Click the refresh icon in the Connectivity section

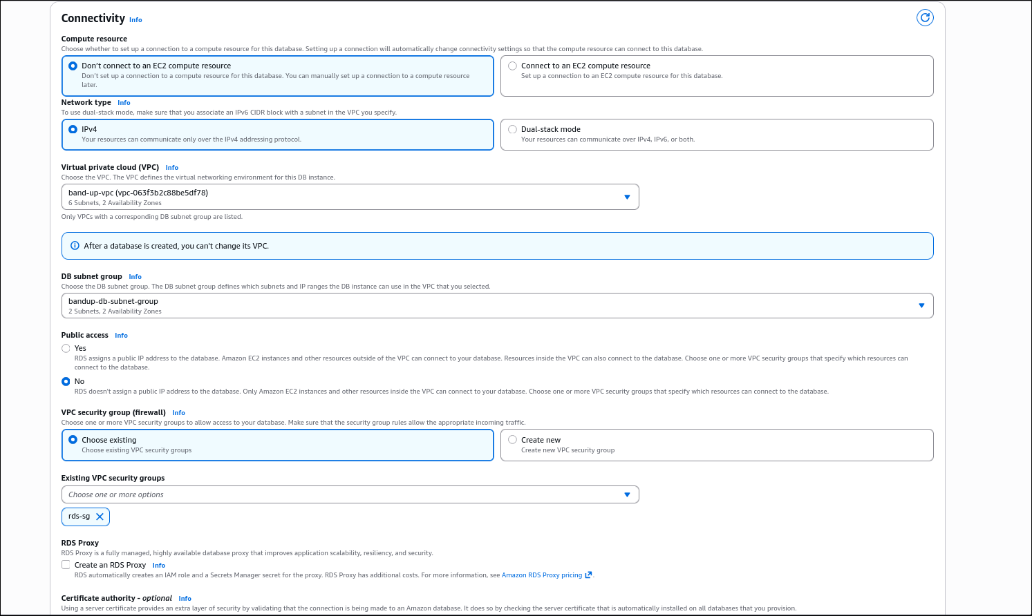[925, 17]
